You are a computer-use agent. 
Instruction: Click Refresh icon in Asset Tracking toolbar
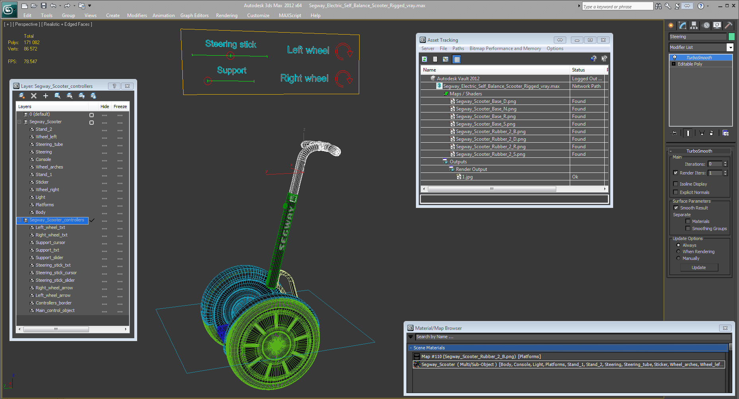[424, 59]
